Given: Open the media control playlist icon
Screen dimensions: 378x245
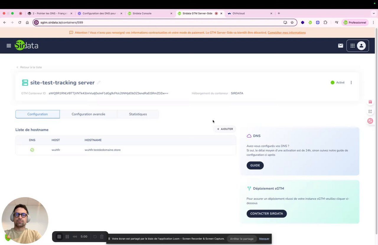Looking at the screenshot, I should pyautogui.click(x=336, y=22).
